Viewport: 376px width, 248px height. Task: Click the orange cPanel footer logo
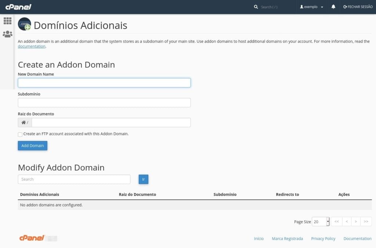point(32,238)
